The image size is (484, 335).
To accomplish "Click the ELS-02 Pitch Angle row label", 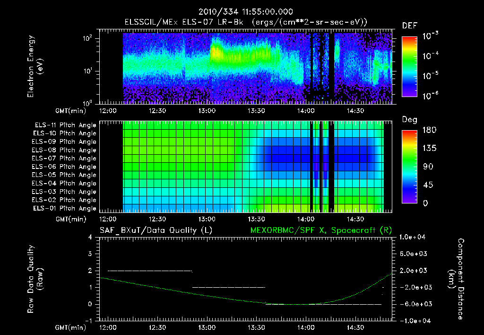I will [x=64, y=200].
